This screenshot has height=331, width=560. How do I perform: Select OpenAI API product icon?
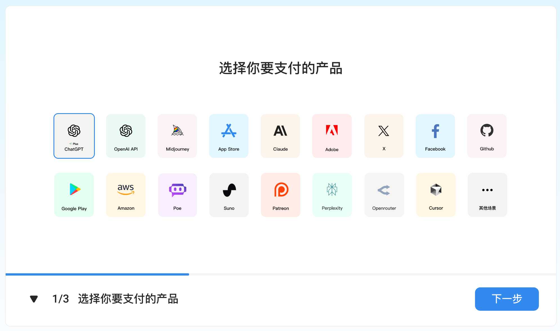coord(126,136)
